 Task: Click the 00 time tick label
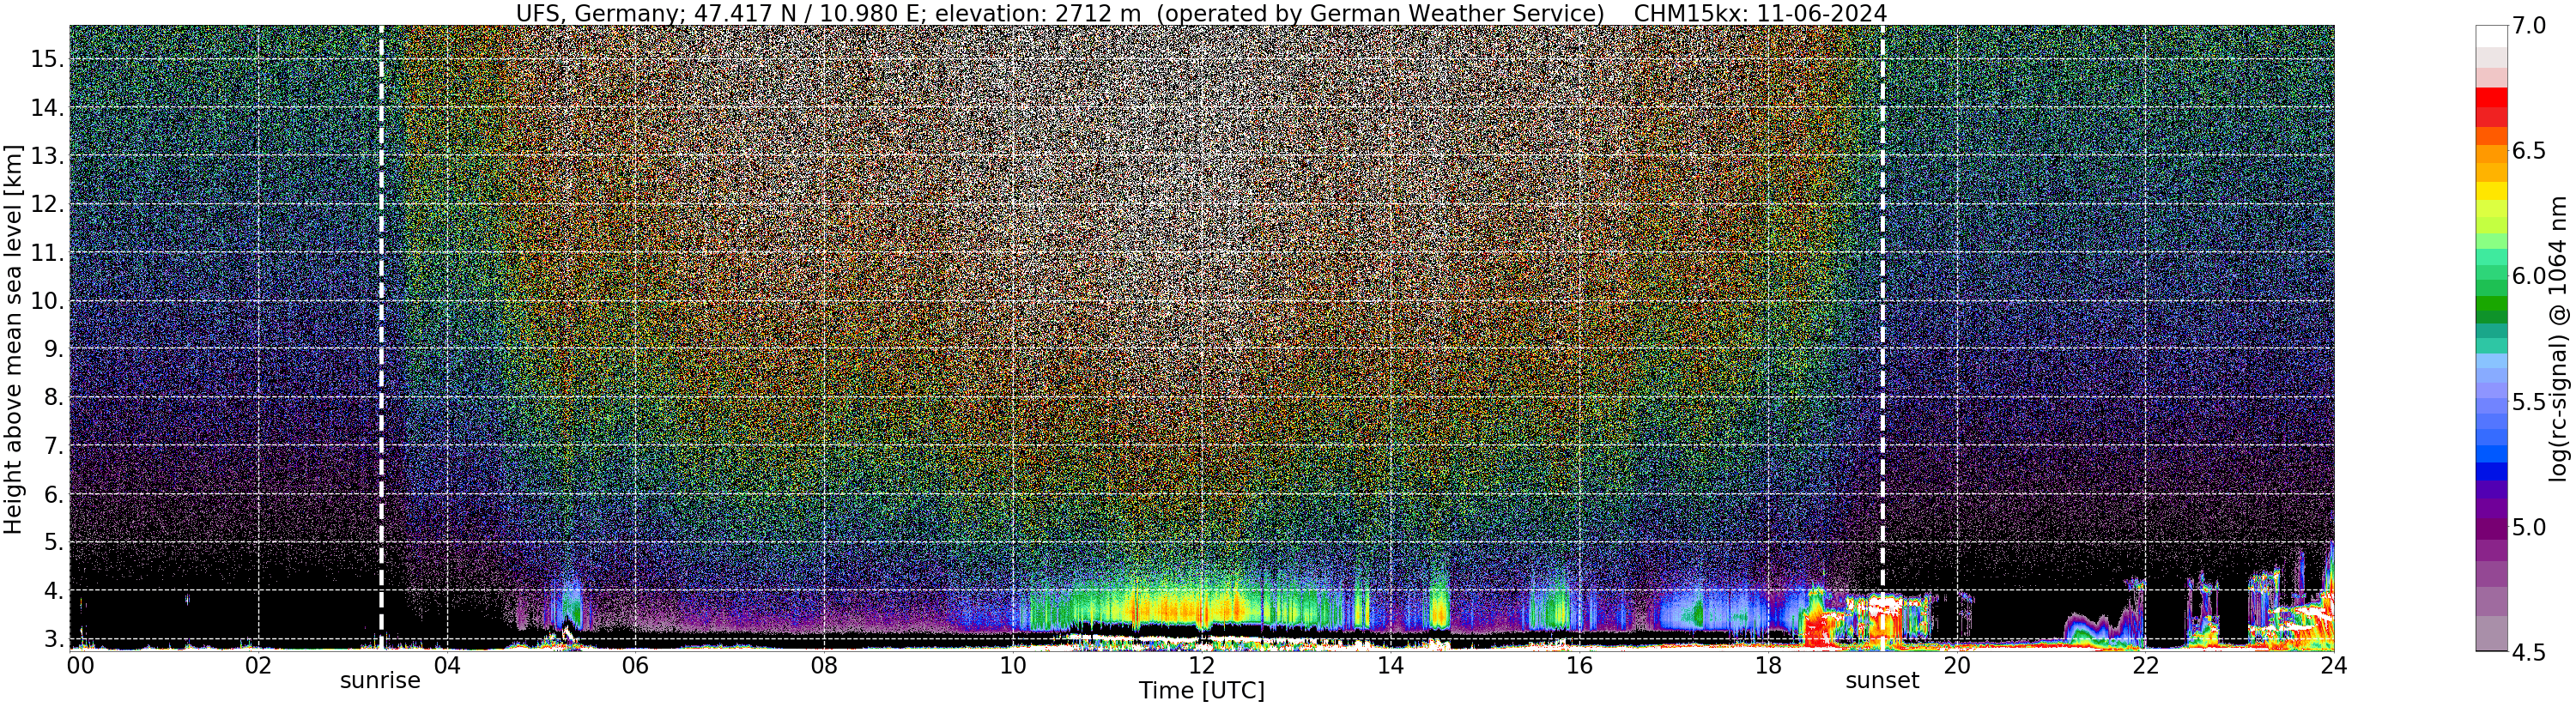tap(80, 666)
